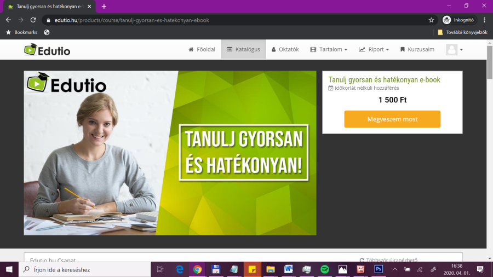Click the 1 500 Ft price text
Screen dimensions: 493x277
(392, 100)
